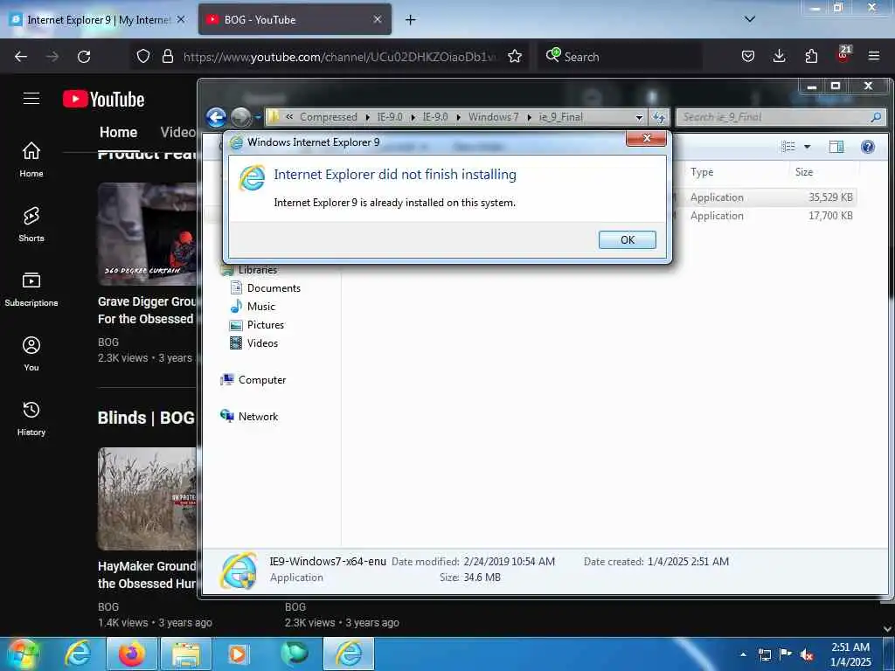Screen dimensions: 895x671
Task: Open Pictures library in navigation pane
Action: [257, 325]
